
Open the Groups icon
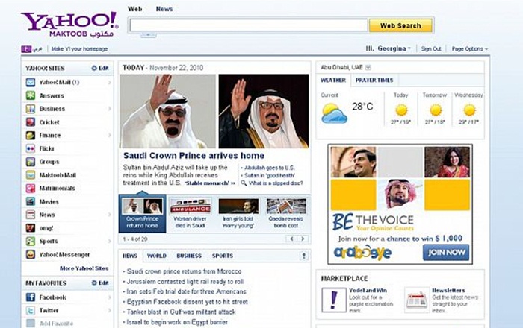tap(31, 162)
